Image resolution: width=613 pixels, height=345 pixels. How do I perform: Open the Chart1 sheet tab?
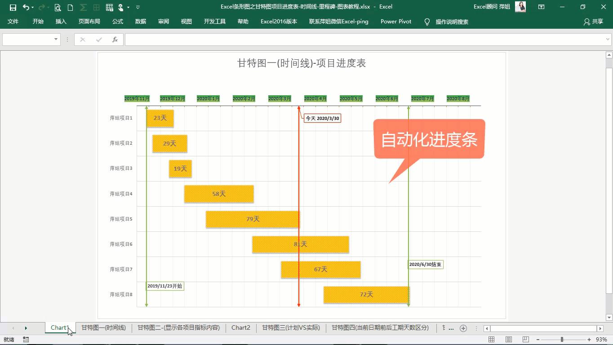[59, 327]
